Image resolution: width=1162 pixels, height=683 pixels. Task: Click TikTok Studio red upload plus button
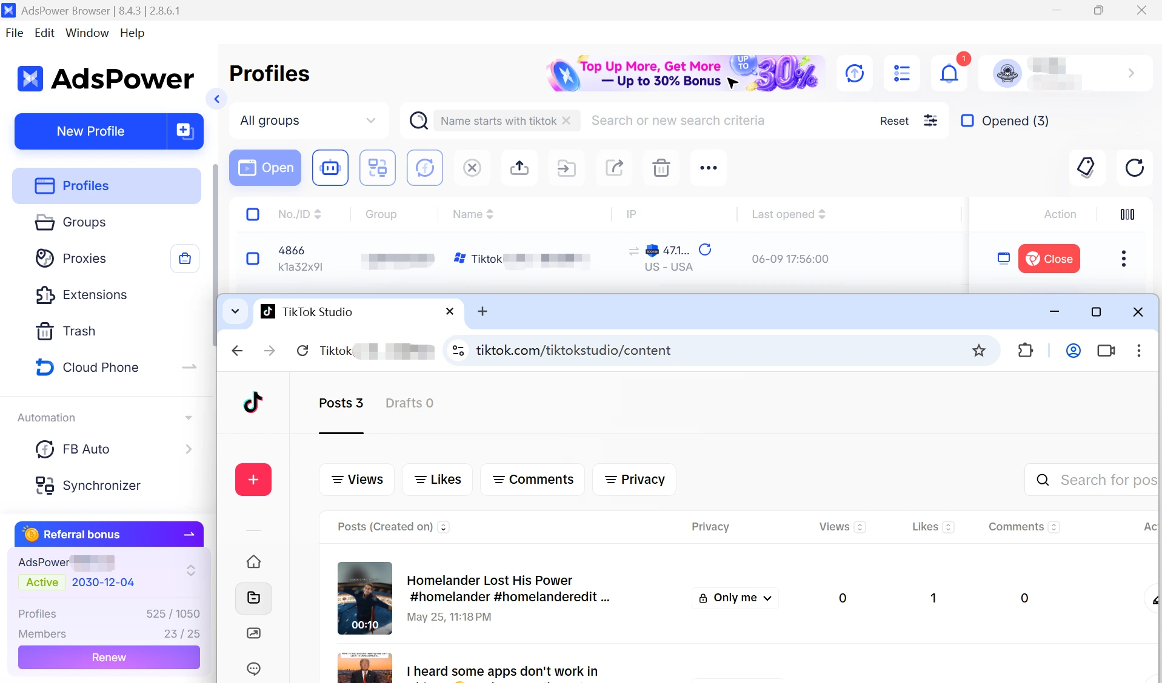coord(253,480)
